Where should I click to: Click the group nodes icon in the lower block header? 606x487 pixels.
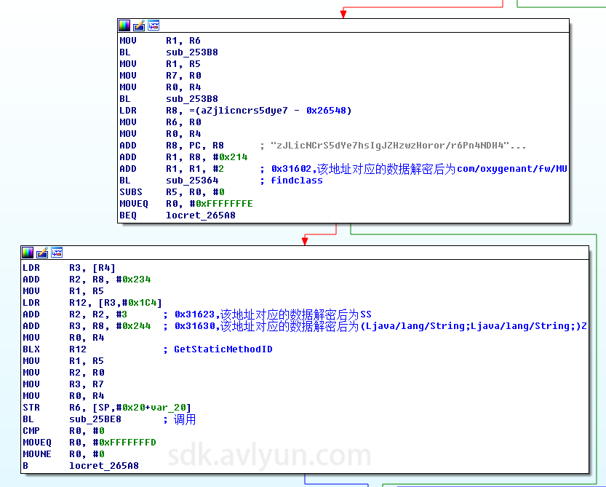[x=57, y=253]
